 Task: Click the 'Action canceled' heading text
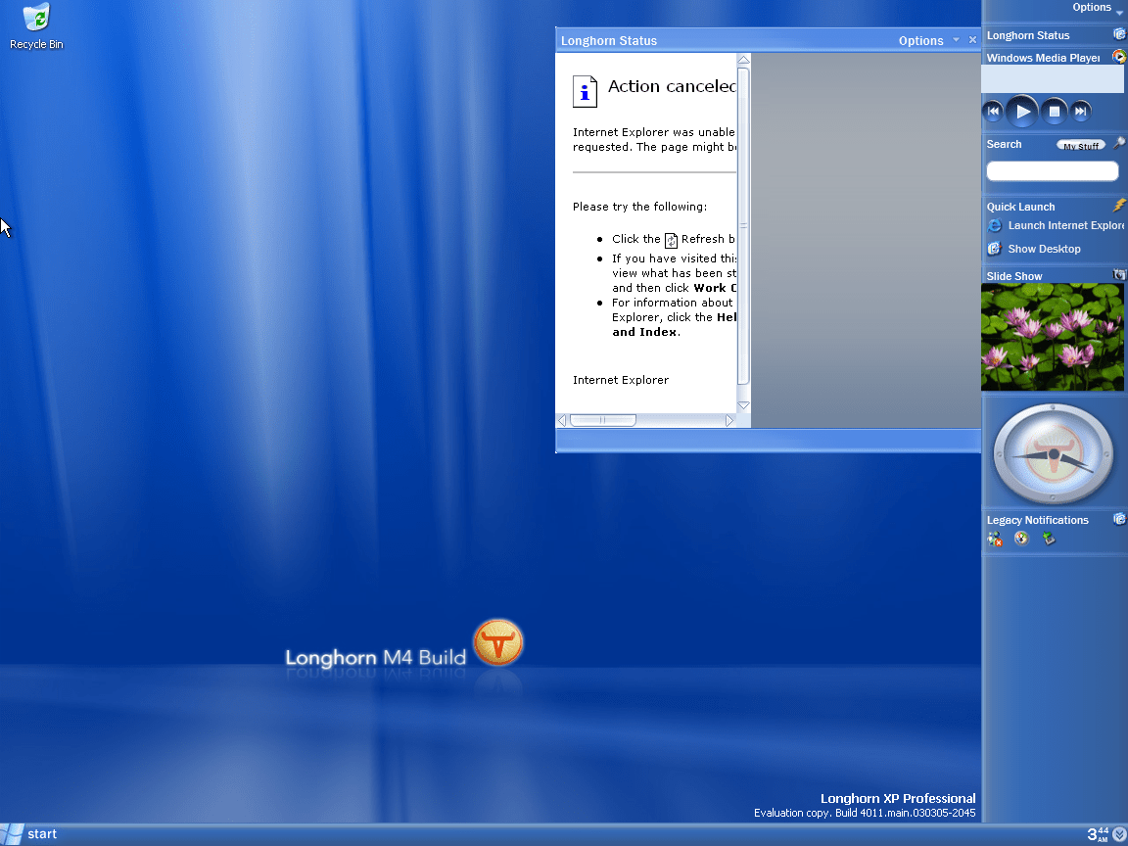click(x=672, y=86)
